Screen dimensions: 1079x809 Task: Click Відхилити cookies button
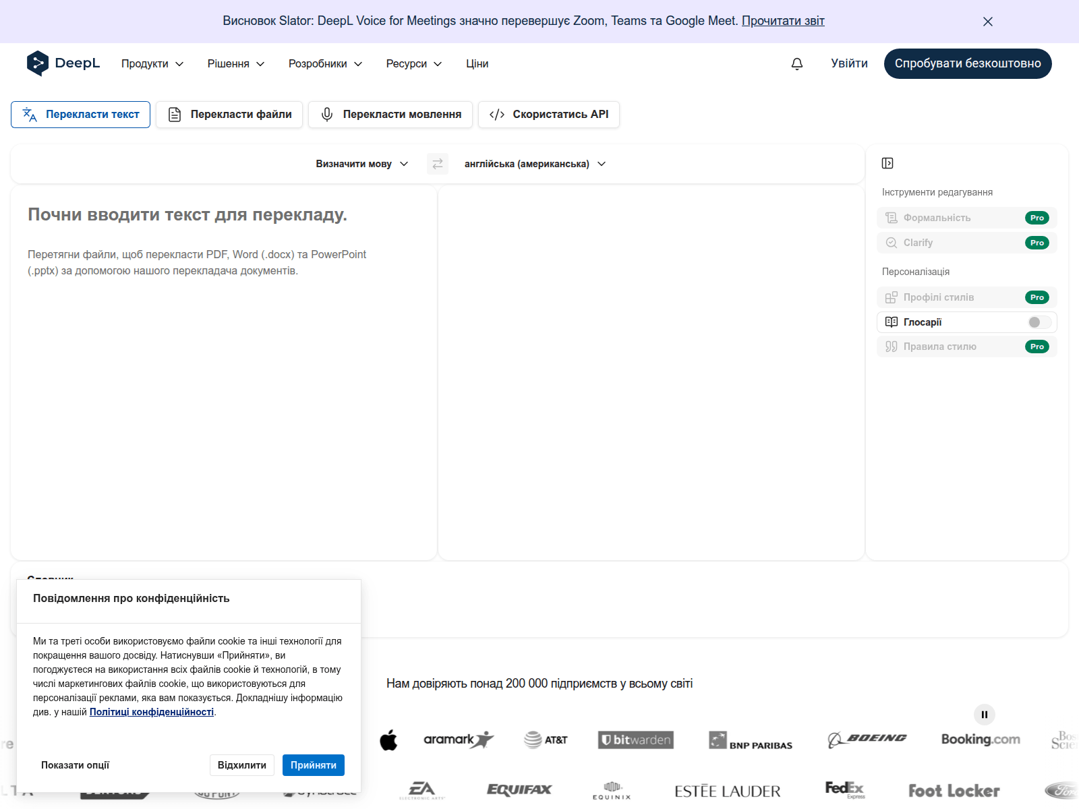click(x=242, y=765)
